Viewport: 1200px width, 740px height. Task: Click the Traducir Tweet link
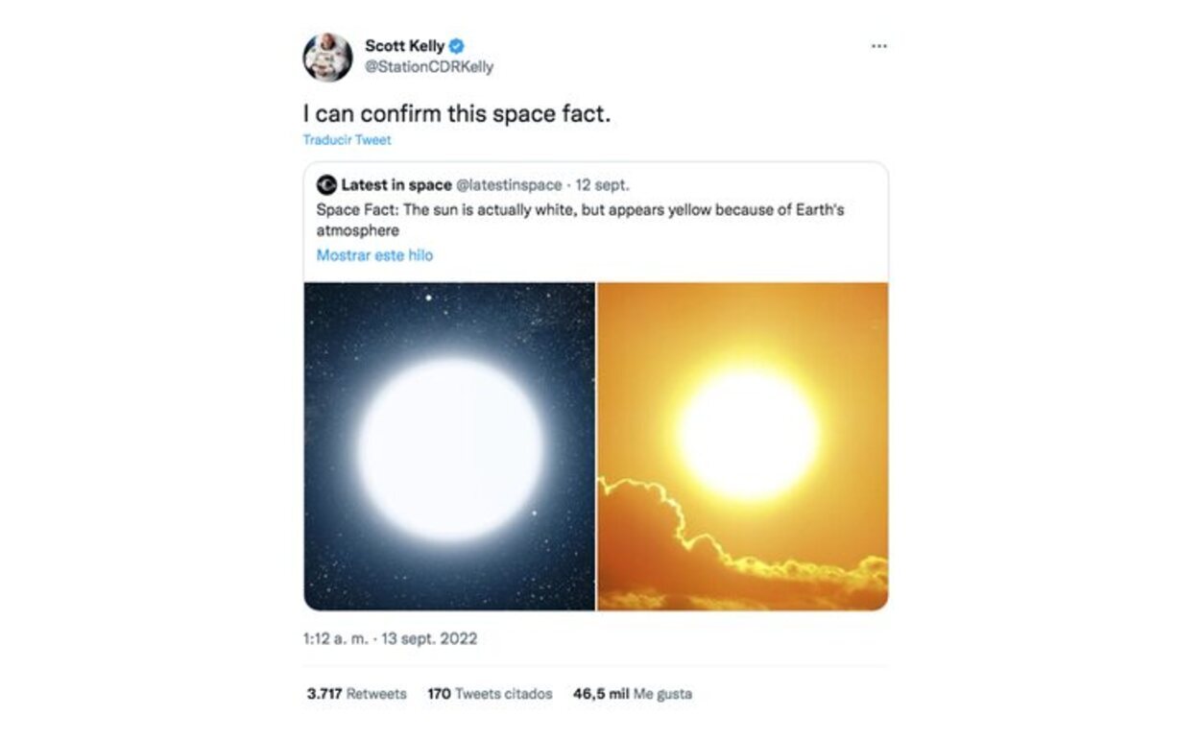click(x=345, y=139)
